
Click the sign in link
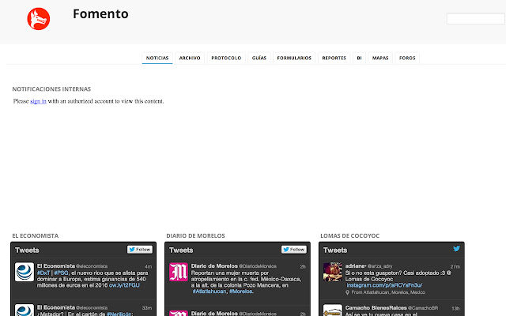pos(38,101)
